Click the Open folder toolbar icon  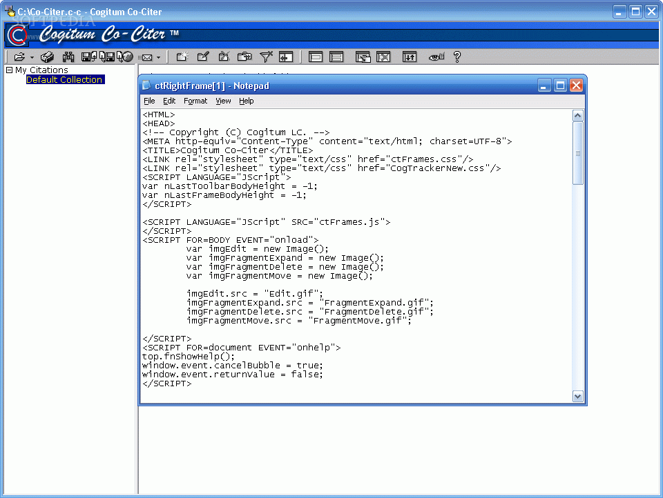[19, 57]
